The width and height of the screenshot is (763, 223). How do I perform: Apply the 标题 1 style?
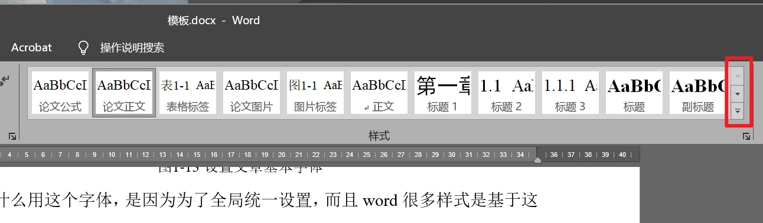[x=443, y=92]
